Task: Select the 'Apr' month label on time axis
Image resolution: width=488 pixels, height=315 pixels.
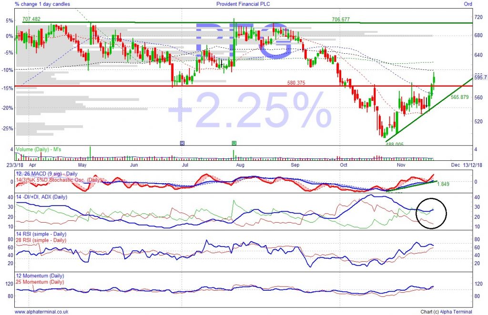Action: 32,165
